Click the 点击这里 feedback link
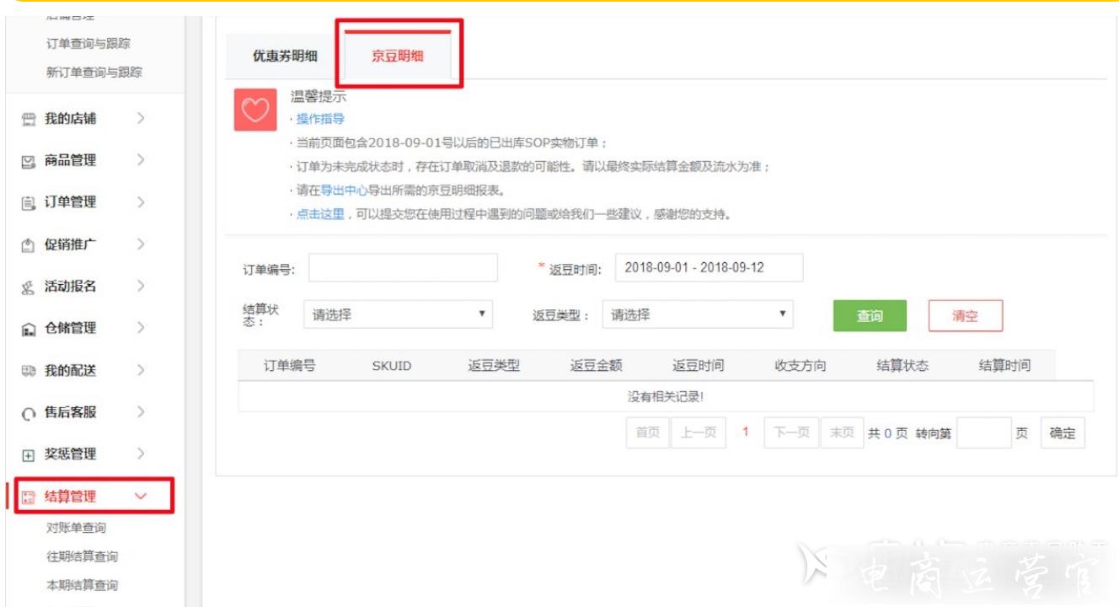The height and width of the screenshot is (607, 1119). pyautogui.click(x=320, y=214)
